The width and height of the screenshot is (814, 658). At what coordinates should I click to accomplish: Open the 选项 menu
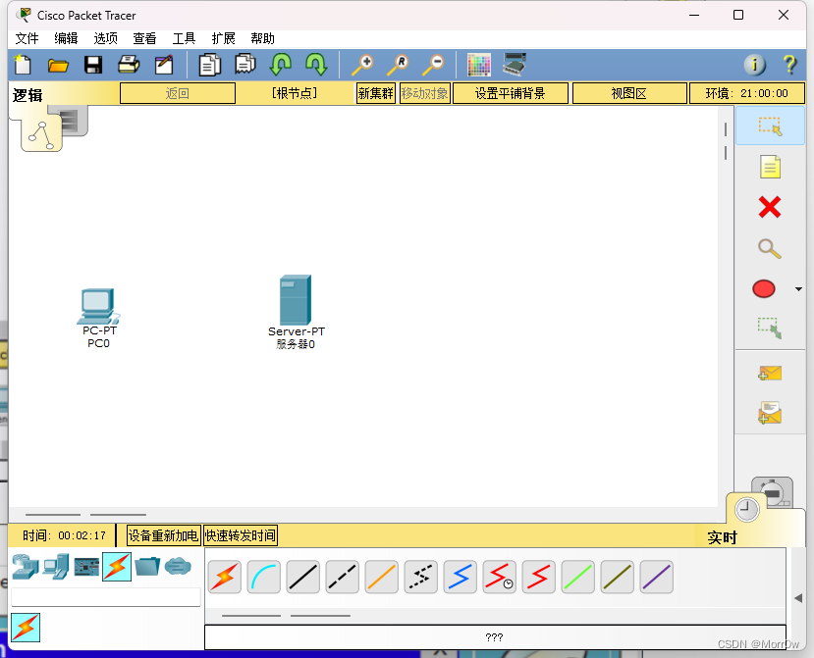tap(105, 38)
